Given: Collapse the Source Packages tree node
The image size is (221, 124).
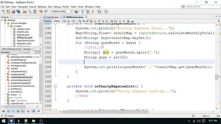Looking at the screenshot, I should point(5,23).
